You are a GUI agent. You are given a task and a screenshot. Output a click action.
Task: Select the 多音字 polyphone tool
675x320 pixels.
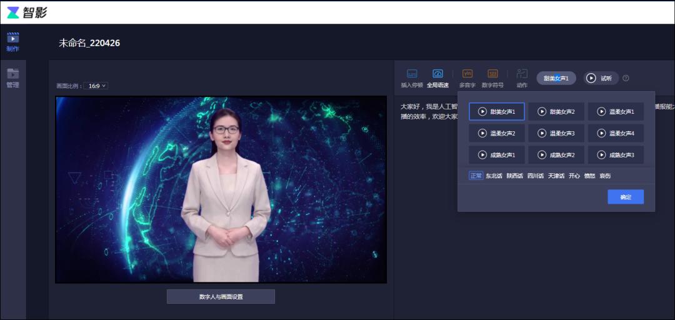click(x=467, y=79)
